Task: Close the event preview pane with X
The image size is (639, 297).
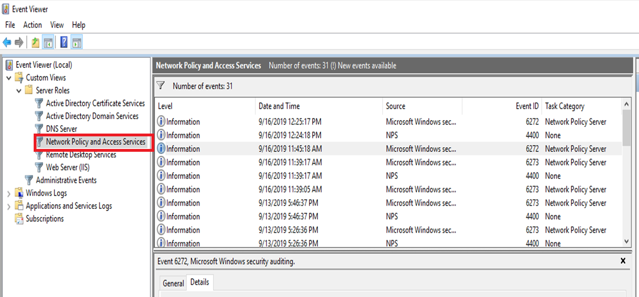Action: [623, 261]
